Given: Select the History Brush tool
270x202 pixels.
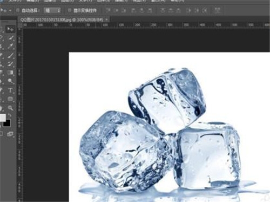Looking at the screenshot, I should (x=10, y=64).
